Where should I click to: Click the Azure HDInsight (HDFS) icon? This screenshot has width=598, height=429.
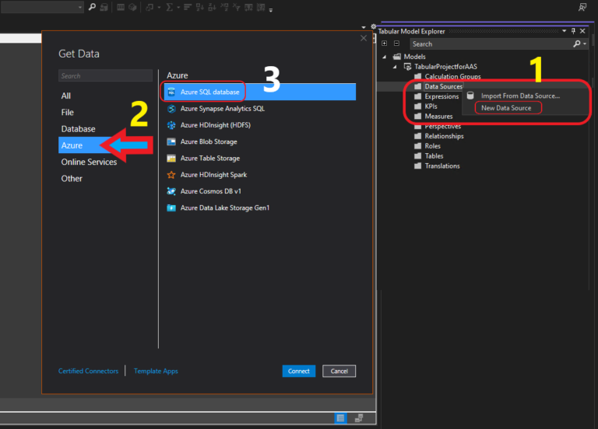[171, 125]
